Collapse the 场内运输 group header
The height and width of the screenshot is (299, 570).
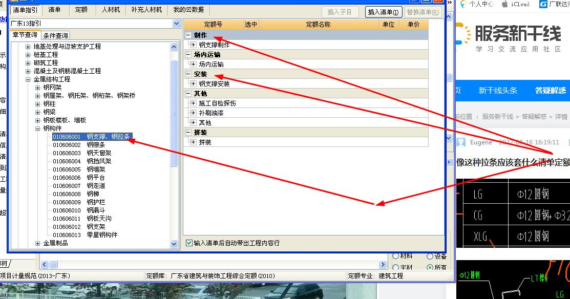[188, 55]
